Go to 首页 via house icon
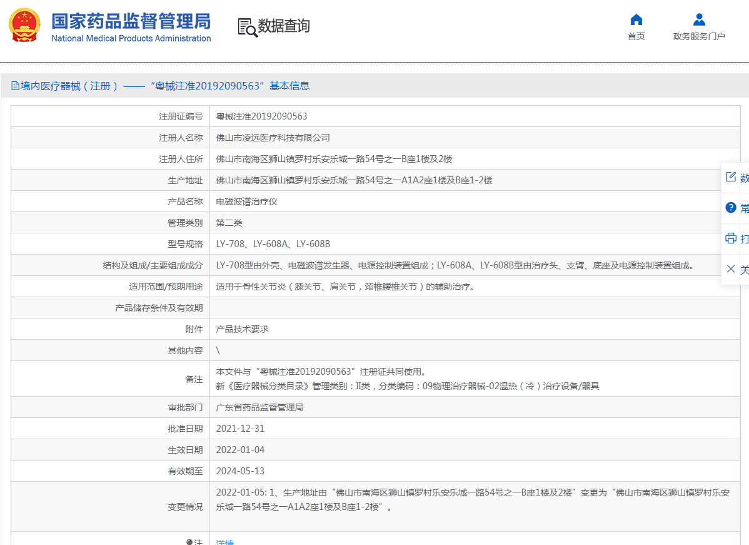This screenshot has width=749, height=545. [636, 19]
